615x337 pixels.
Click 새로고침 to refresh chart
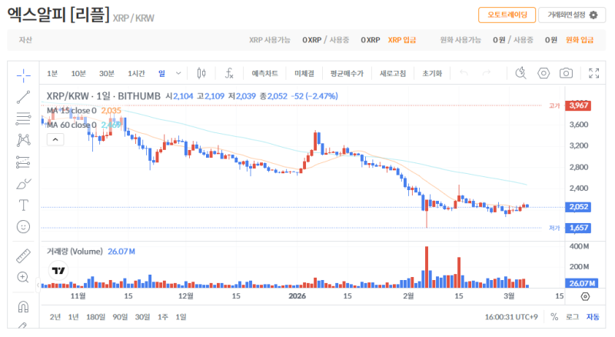point(393,73)
